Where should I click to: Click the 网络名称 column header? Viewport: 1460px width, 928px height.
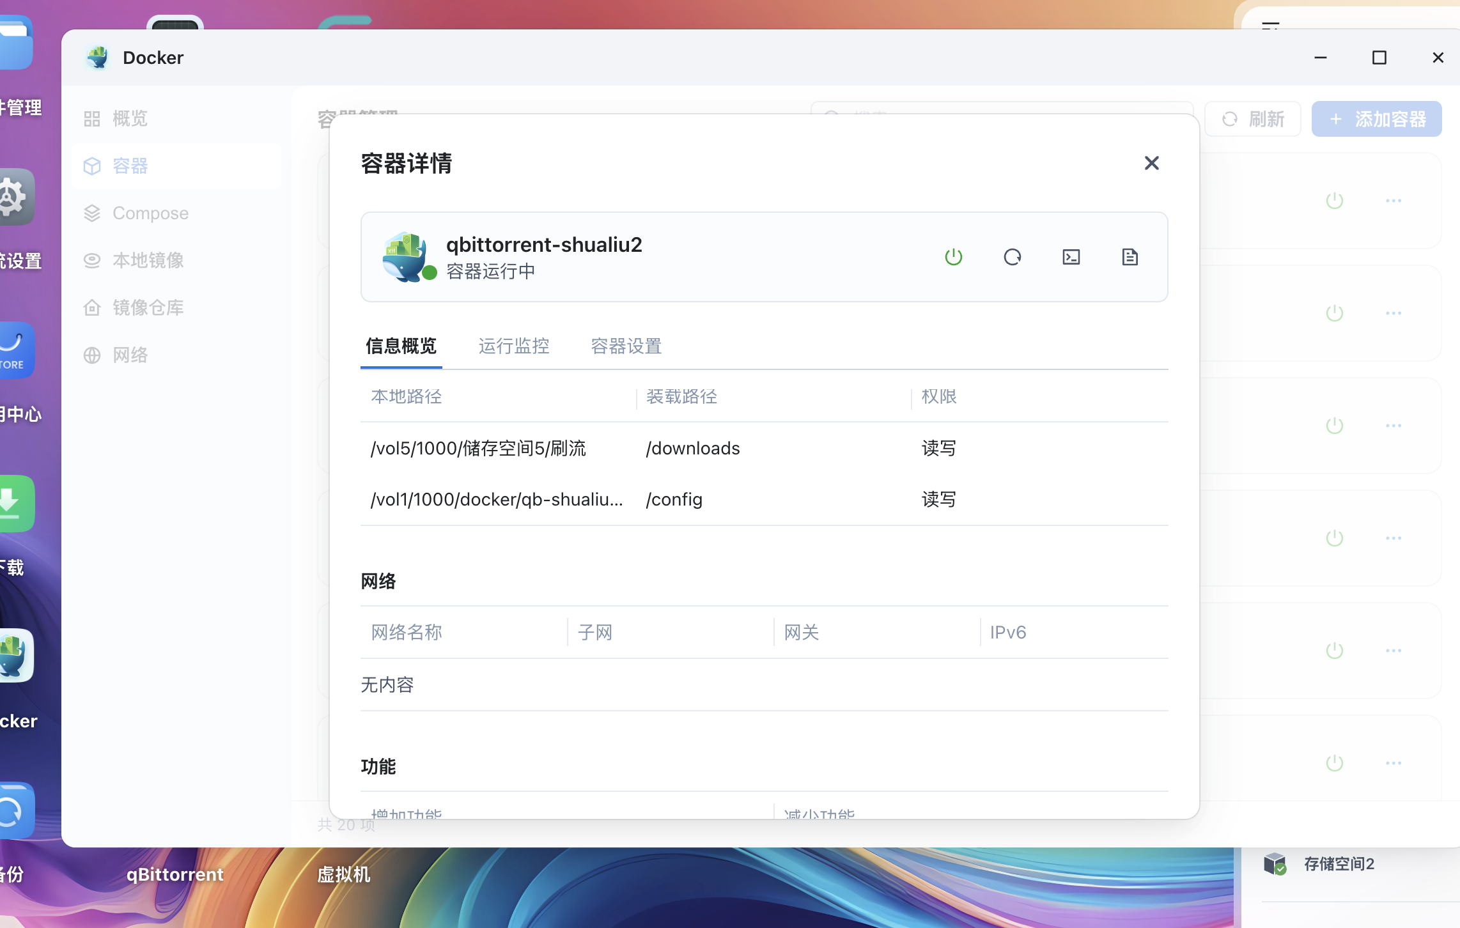pos(407,633)
